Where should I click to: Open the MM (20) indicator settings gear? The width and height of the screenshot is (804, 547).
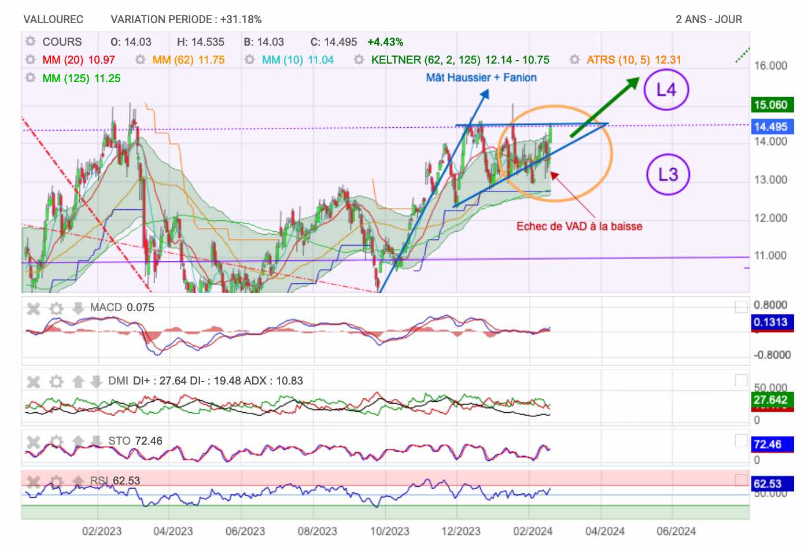click(x=31, y=60)
